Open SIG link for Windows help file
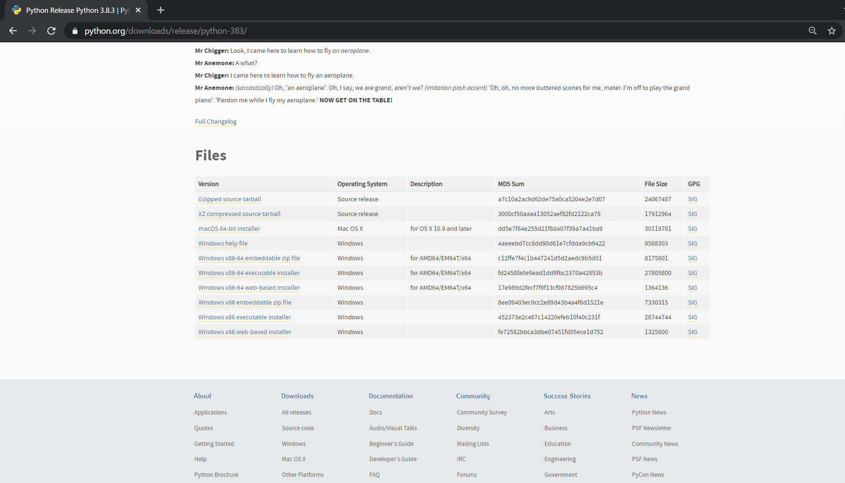This screenshot has width=845, height=483. point(693,244)
